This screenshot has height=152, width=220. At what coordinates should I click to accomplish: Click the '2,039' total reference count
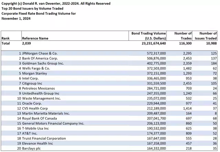click(x=26, y=43)
